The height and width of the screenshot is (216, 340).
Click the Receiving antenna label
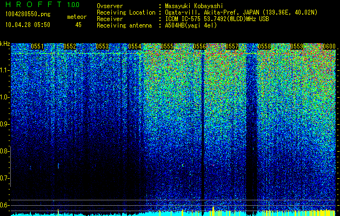point(124,25)
